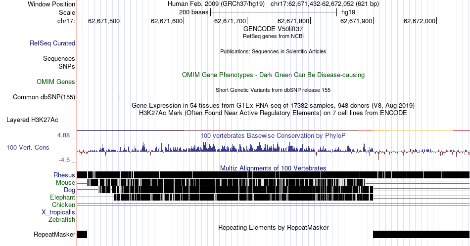The width and height of the screenshot is (470, 246).
Task: Click Repeating Elements by RepeatMasker title
Action: (273, 227)
